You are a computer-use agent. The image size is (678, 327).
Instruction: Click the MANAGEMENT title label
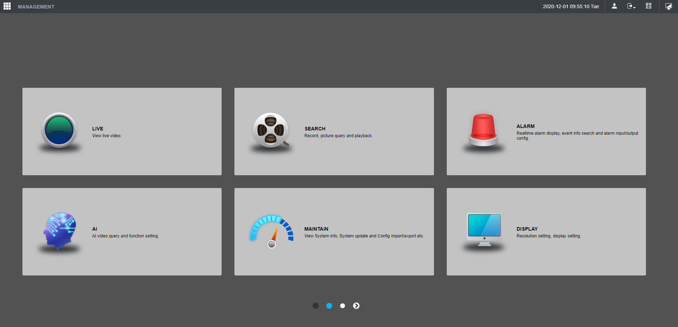pyautogui.click(x=36, y=7)
